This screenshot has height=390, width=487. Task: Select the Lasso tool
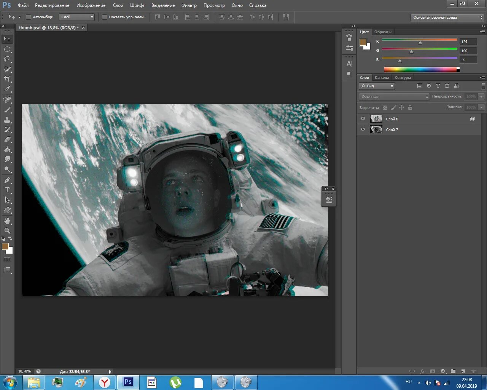(7, 59)
